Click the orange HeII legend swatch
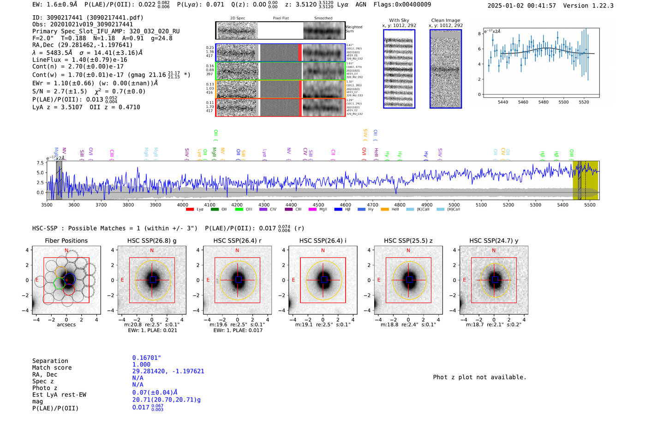Viewport: 646px width, 440px height. tap(385, 210)
